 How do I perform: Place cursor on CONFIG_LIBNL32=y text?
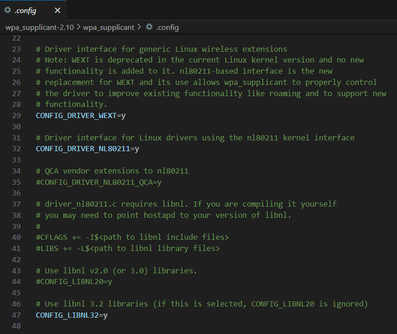[x=72, y=315]
